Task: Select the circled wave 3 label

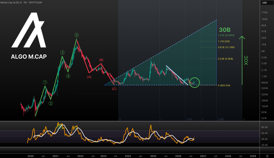Action: (62, 52)
